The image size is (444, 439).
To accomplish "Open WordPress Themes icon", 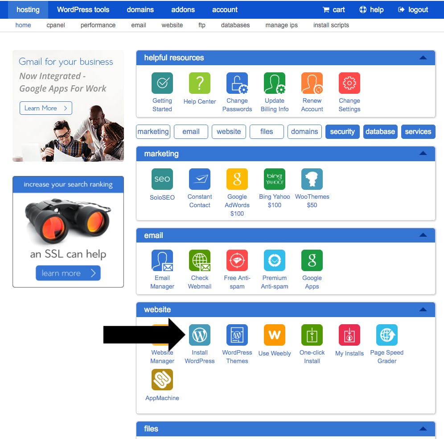I will [237, 335].
